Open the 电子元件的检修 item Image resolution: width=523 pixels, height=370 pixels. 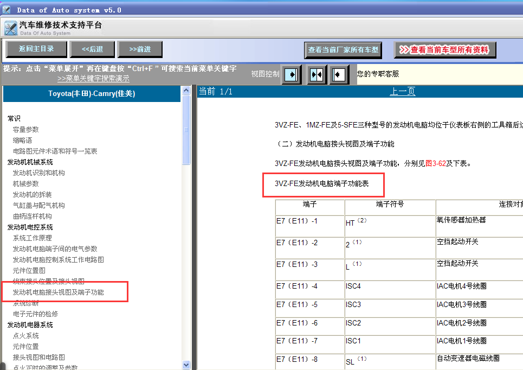click(x=35, y=314)
